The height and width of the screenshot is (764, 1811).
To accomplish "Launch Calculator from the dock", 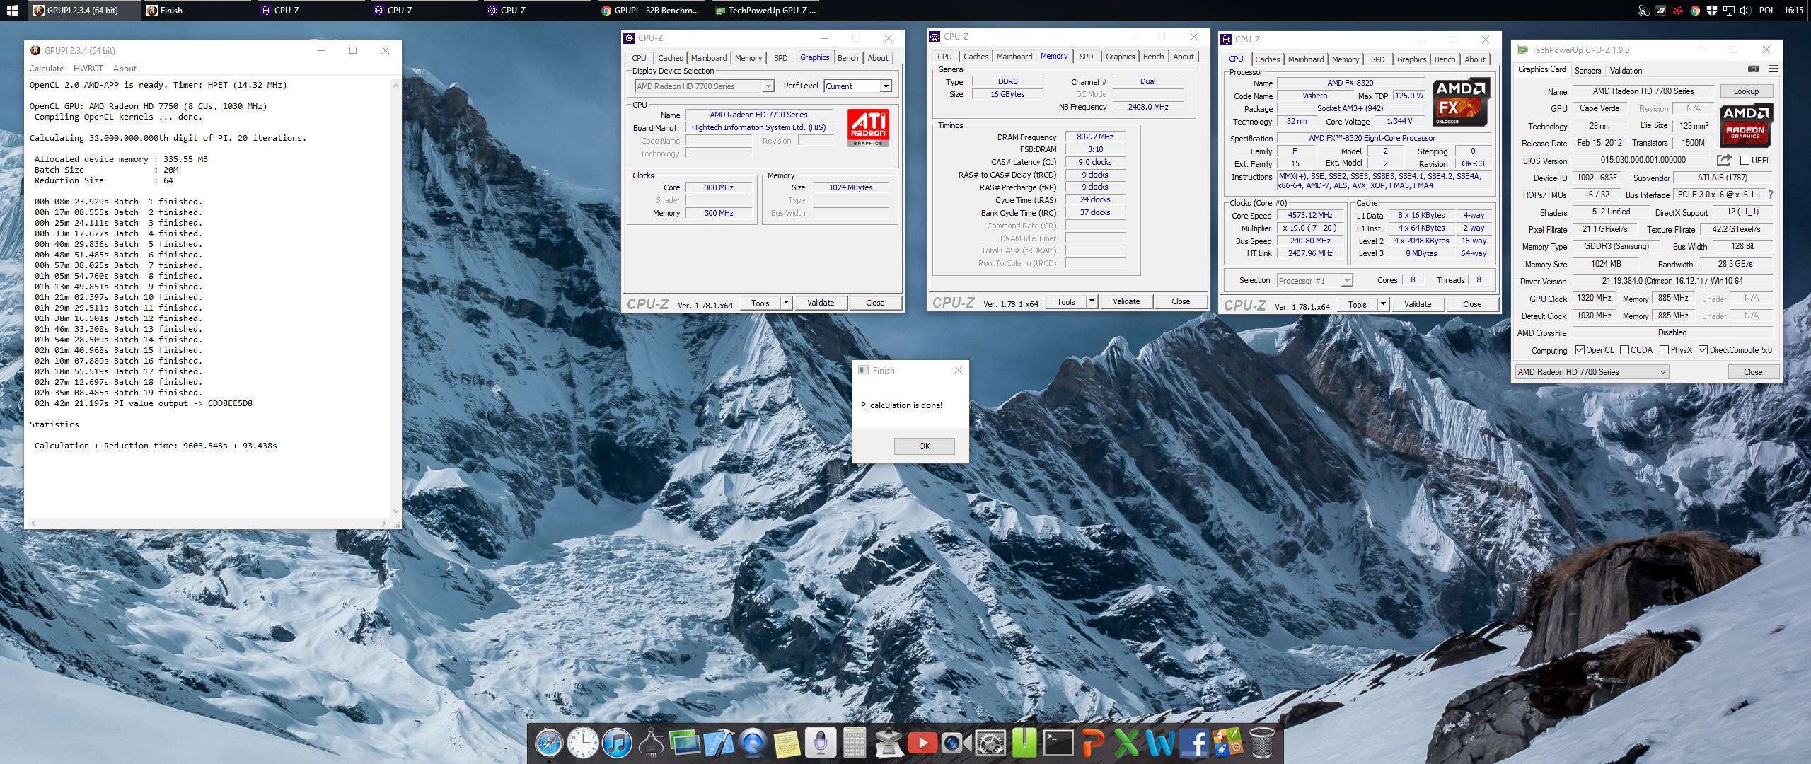I will [x=854, y=743].
